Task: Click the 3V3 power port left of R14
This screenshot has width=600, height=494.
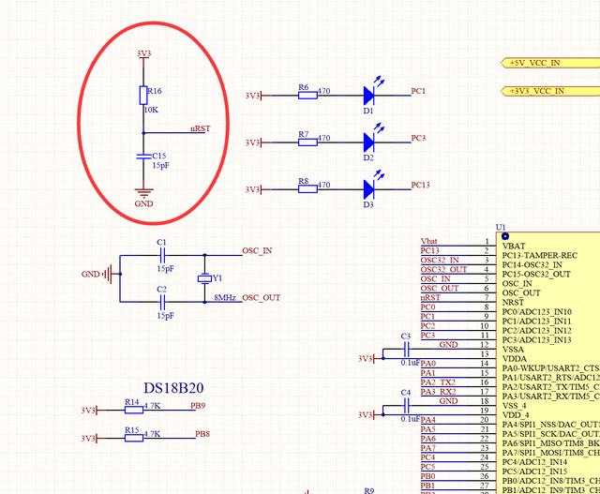Action: point(89,411)
